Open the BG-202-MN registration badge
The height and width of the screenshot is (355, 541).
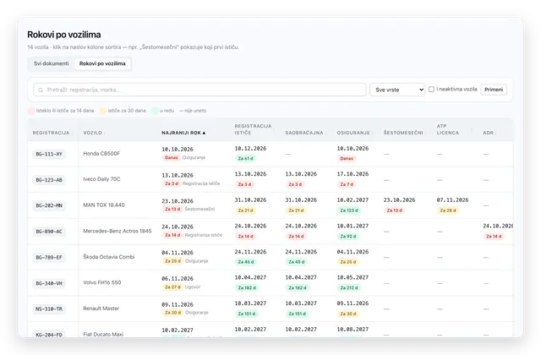pos(49,205)
